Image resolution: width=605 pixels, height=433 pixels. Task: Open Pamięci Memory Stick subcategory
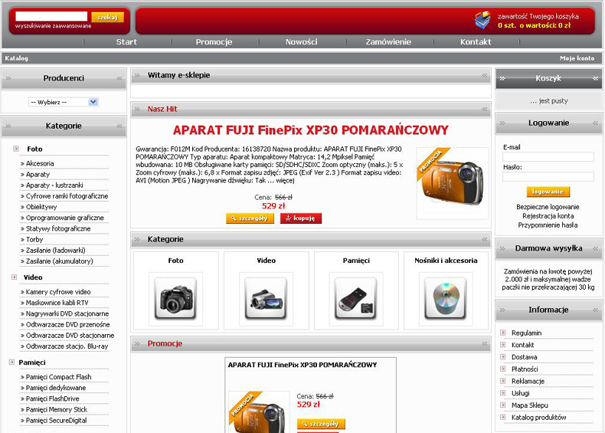click(57, 409)
